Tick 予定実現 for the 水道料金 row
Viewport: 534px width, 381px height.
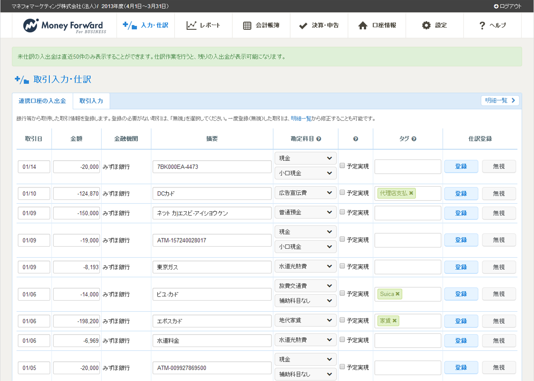(x=342, y=340)
